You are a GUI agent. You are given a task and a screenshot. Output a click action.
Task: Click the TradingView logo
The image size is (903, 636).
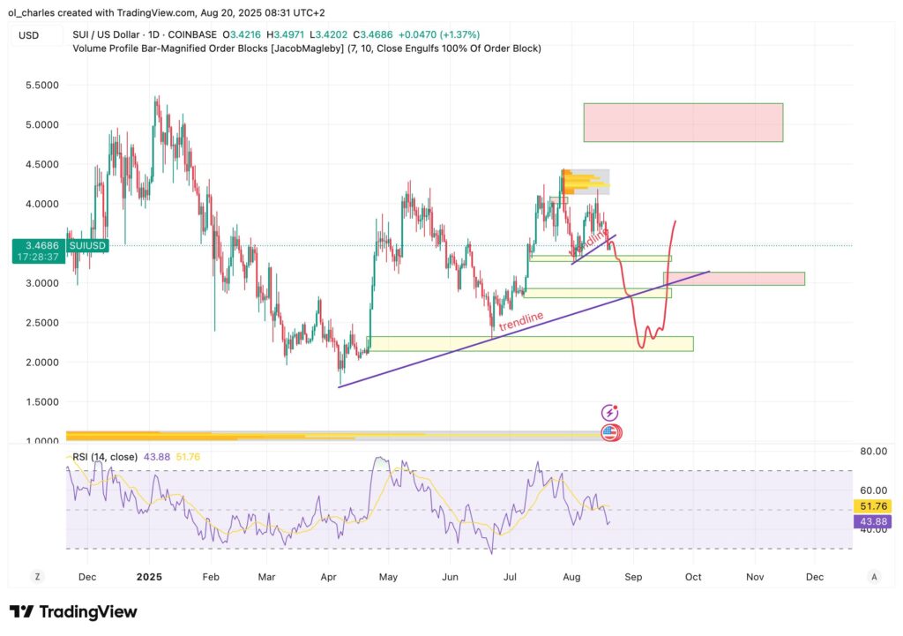tap(74, 611)
